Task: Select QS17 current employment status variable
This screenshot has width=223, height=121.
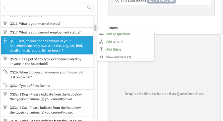Action: (47, 32)
